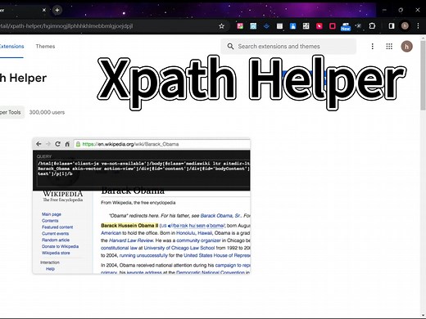Image resolution: width=426 pixels, height=319 pixels.
Task: Toggle the browser side panel icon
Action: click(392, 26)
